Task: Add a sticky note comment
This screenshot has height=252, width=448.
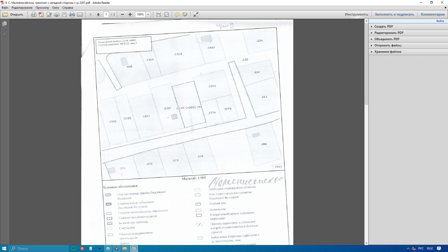Action: (177, 15)
